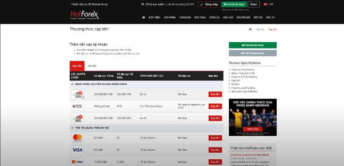Click the Paris Saint-Germain partner banner
The width and height of the screenshot is (344, 166).
pyautogui.click(x=253, y=117)
